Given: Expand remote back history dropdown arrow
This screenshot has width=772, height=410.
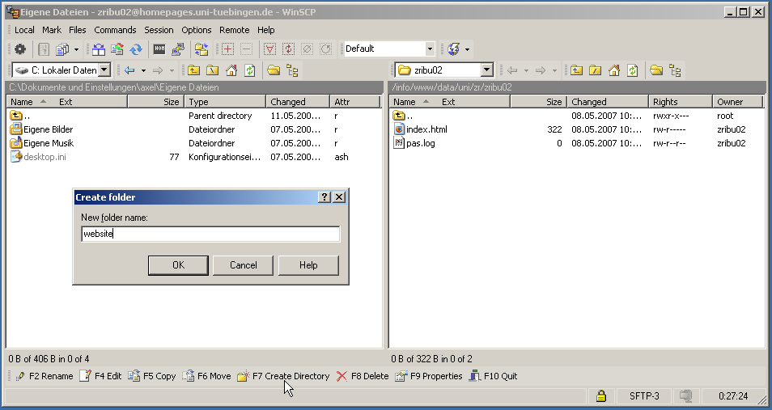Looking at the screenshot, I should [526, 70].
